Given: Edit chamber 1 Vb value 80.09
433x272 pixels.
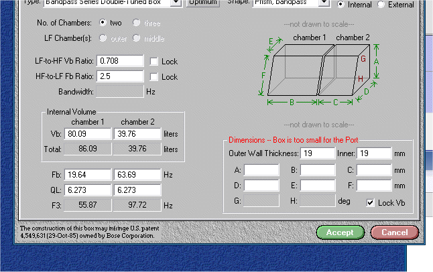Looking at the screenshot, I should pos(88,134).
